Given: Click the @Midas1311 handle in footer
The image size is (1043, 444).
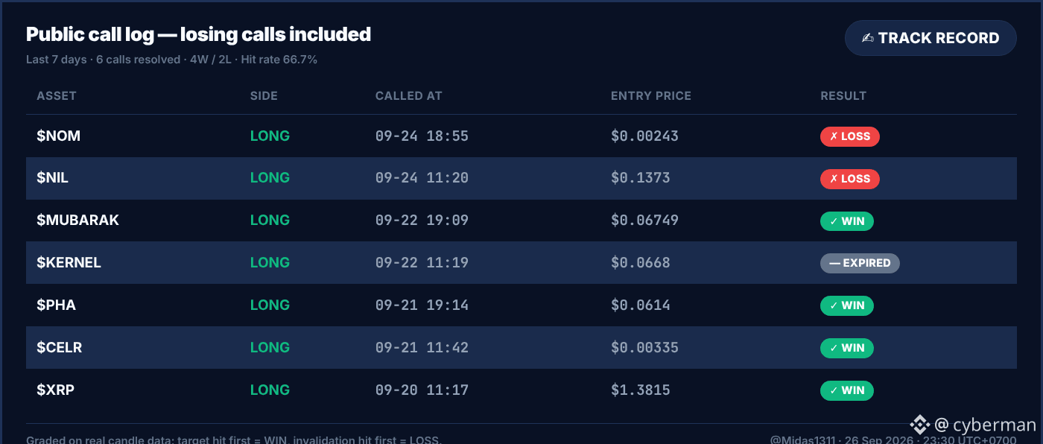Looking at the screenshot, I should (803, 440).
